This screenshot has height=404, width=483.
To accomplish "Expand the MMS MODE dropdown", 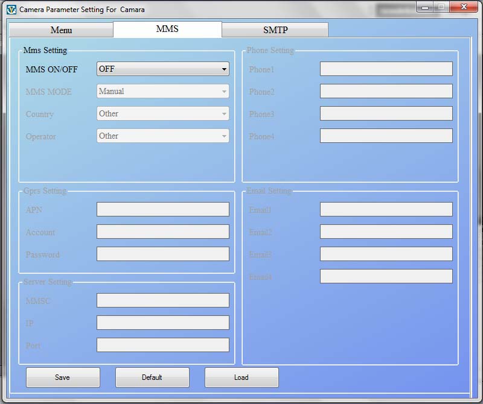I will coord(163,92).
